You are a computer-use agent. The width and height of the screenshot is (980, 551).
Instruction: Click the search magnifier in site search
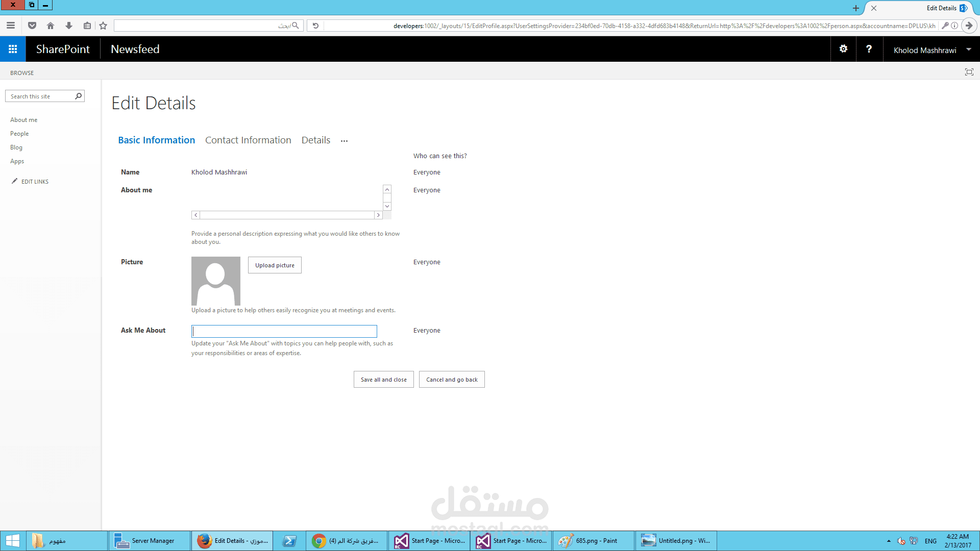coord(79,96)
